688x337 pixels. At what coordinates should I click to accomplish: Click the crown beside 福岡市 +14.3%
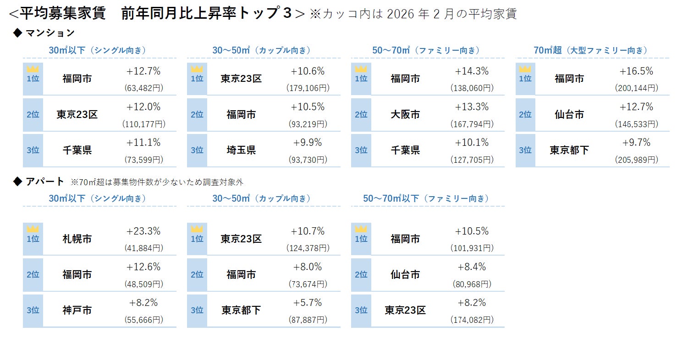tap(361, 69)
